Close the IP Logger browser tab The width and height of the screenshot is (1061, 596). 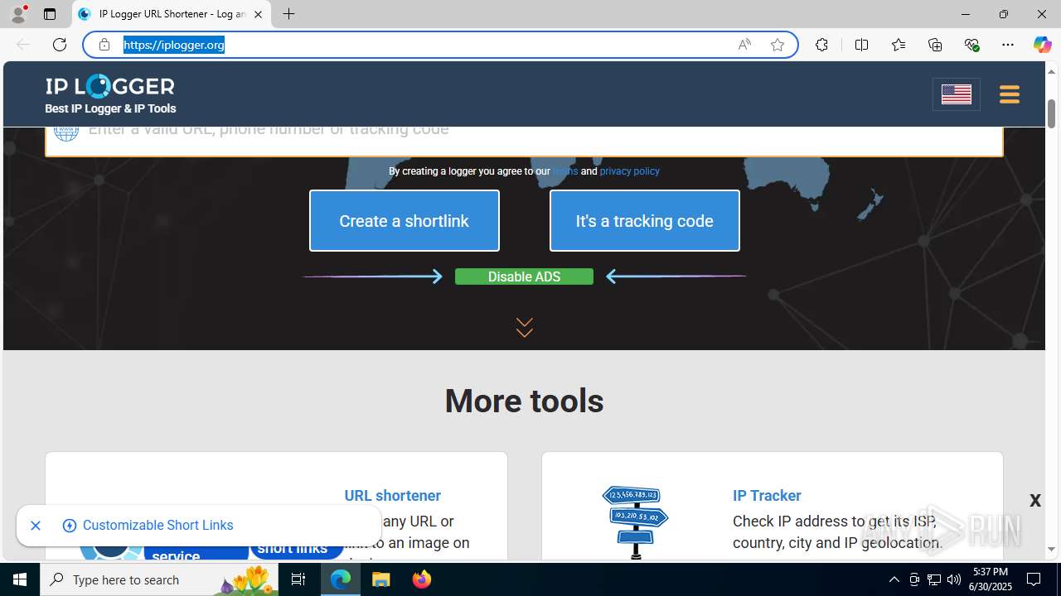[258, 14]
